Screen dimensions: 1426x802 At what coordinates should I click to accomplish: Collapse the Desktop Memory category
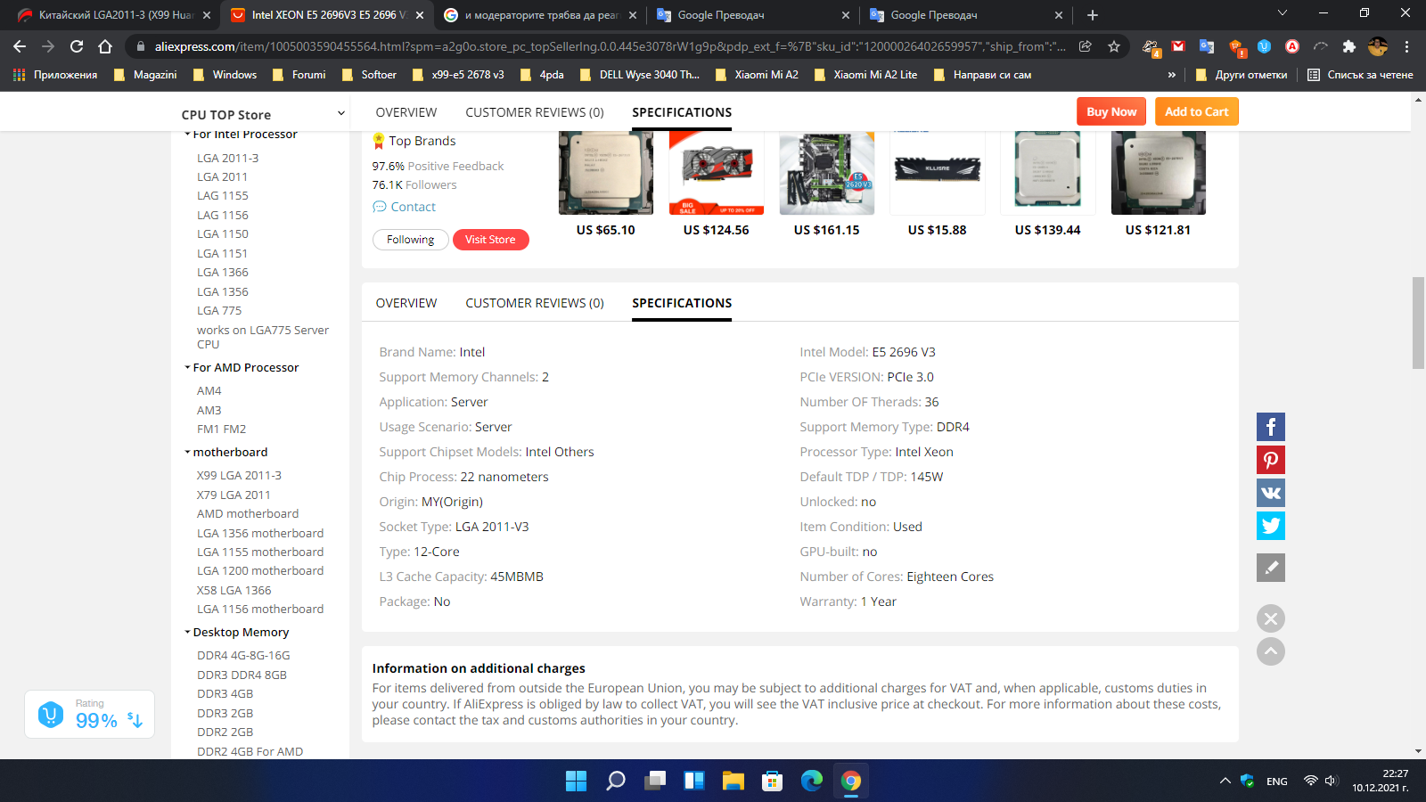click(187, 632)
